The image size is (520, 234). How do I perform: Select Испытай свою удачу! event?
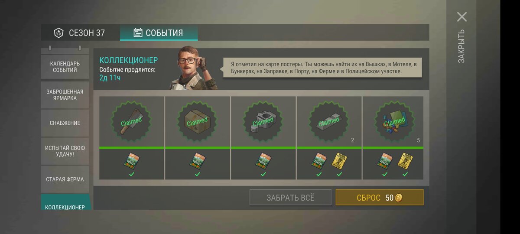click(65, 151)
